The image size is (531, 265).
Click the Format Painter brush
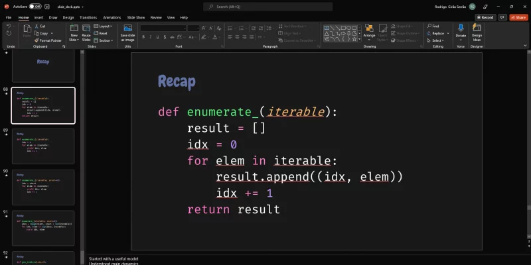pyautogui.click(x=37, y=40)
